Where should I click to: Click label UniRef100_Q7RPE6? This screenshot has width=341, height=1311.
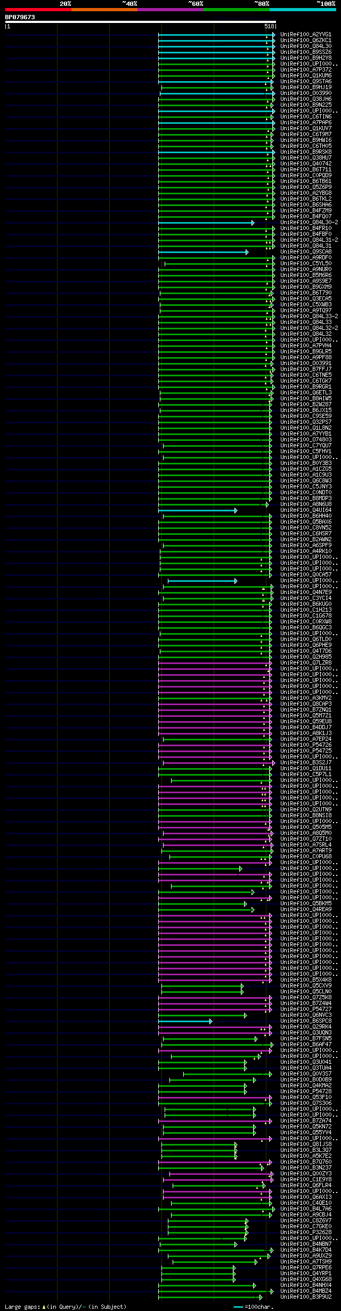click(306, 1268)
